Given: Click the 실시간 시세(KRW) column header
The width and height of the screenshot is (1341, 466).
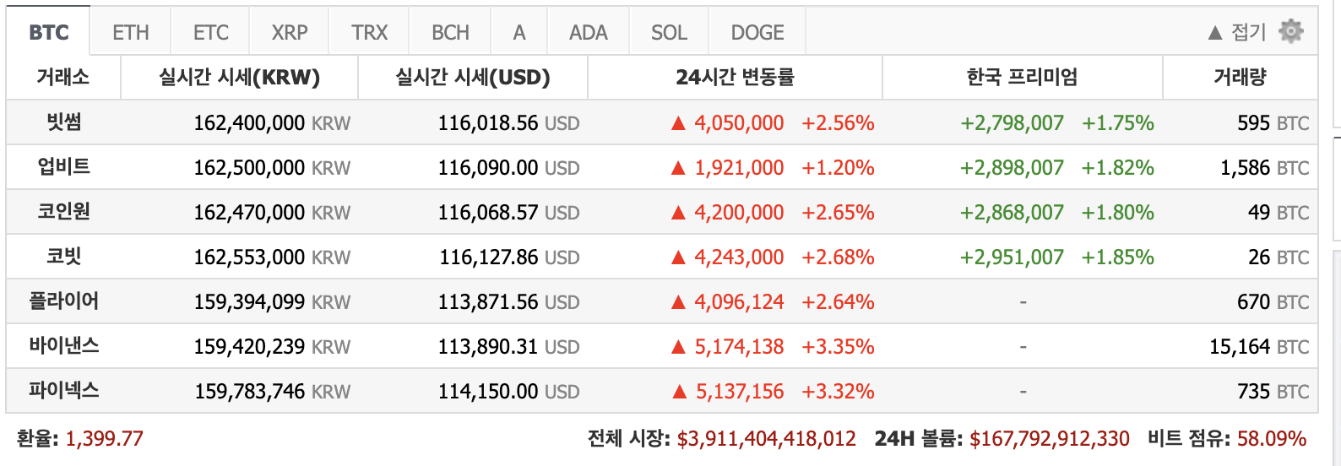Looking at the screenshot, I should pos(240,78).
